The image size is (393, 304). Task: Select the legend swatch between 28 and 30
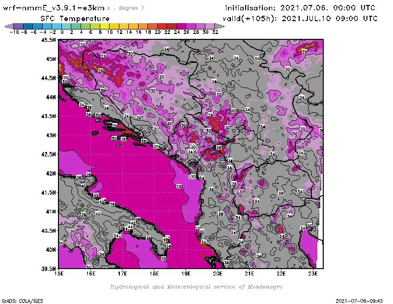click(200, 26)
